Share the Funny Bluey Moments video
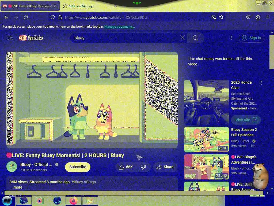Screen dimensions: 274x206 click(x=165, y=167)
